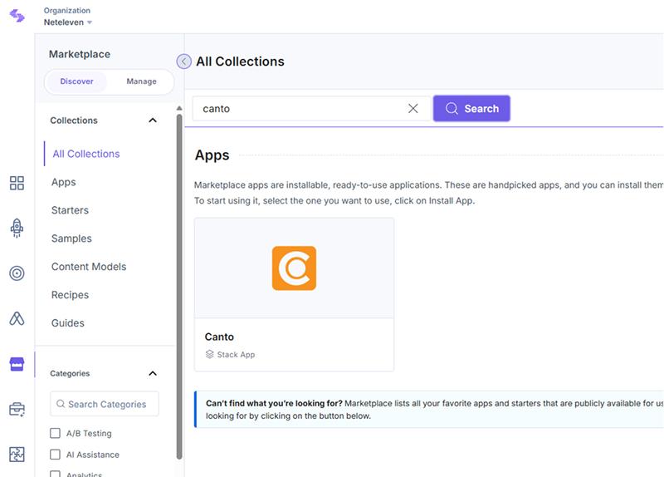Check the AI Assistance category checkbox
Viewport: 664px width, 477px height.
tap(56, 455)
